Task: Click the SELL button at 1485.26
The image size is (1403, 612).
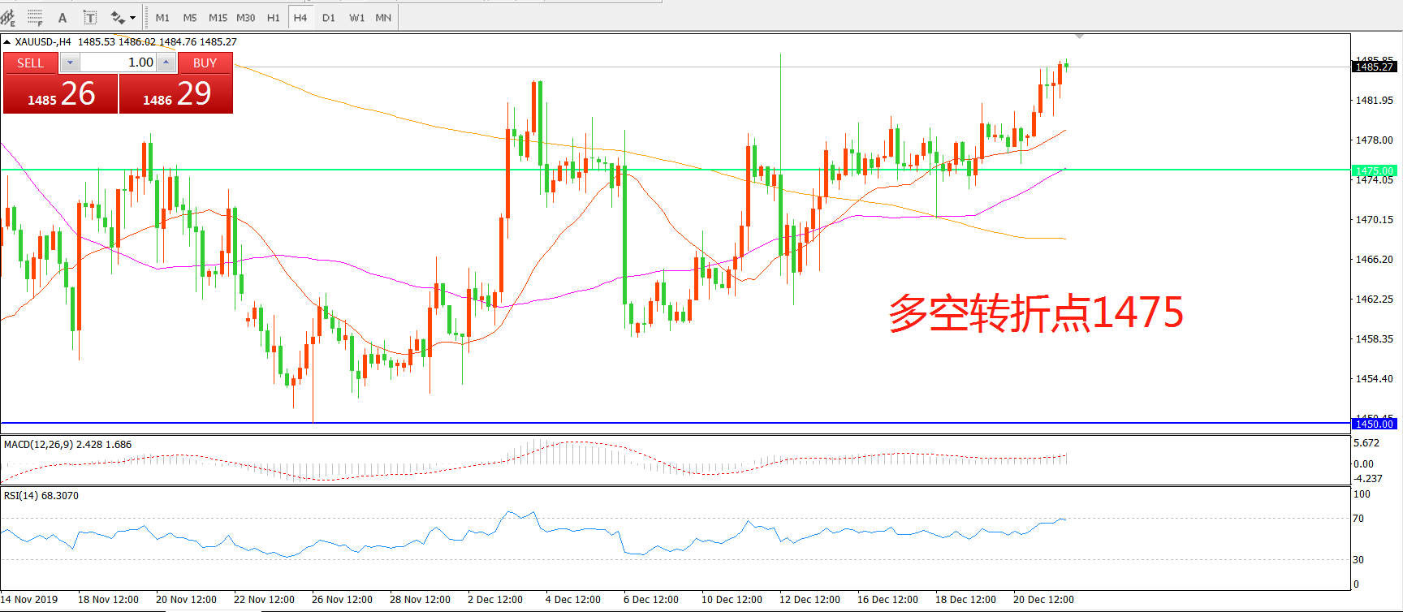Action: coord(61,93)
